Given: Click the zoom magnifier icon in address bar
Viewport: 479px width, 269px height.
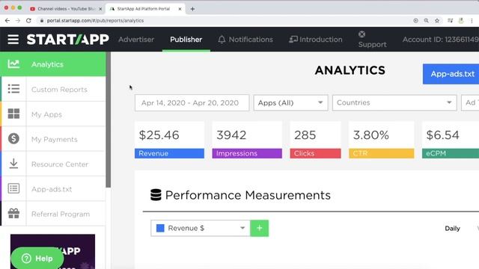Looking at the screenshot, I should tap(426, 20).
